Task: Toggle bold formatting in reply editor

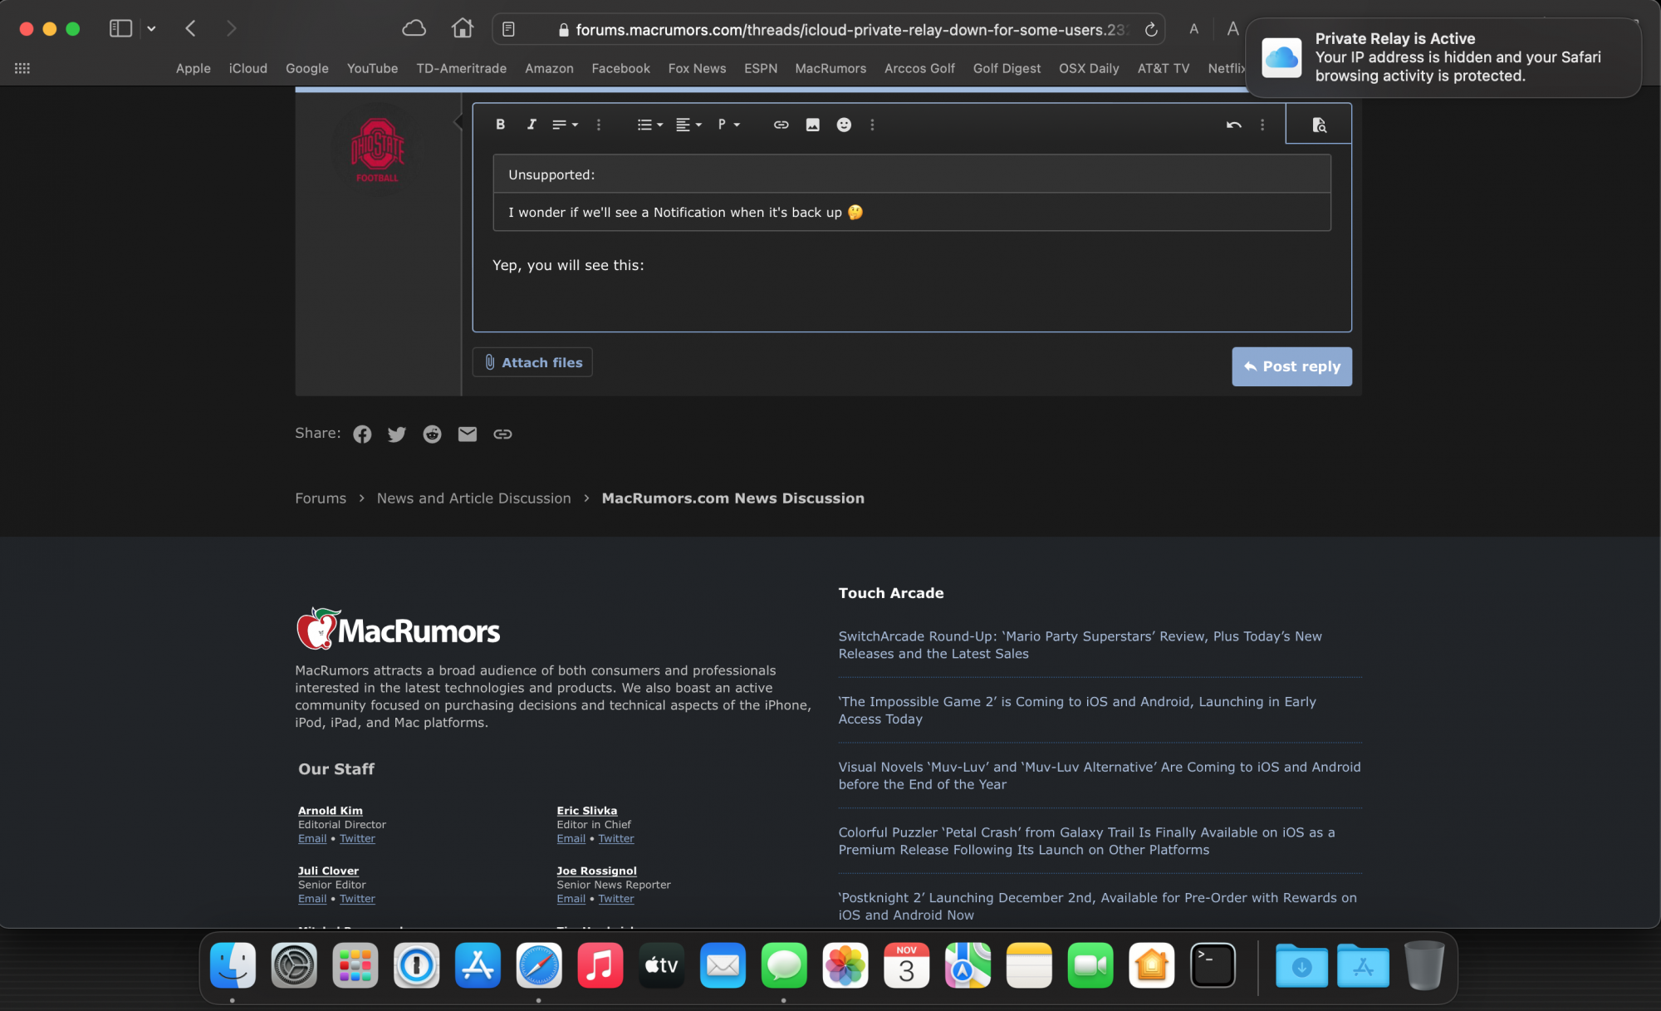Action: pos(500,125)
